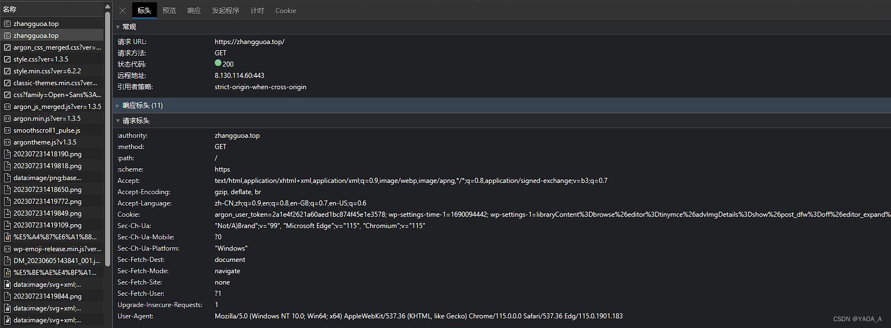The width and height of the screenshot is (891, 328).
Task: Click script icon for smoothscroll1_pulse.js
Action: coord(7,130)
